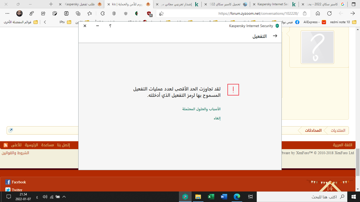360x202 pixels.
Task: Click the page vertical scrollbar thumb
Action: (x=358, y=163)
